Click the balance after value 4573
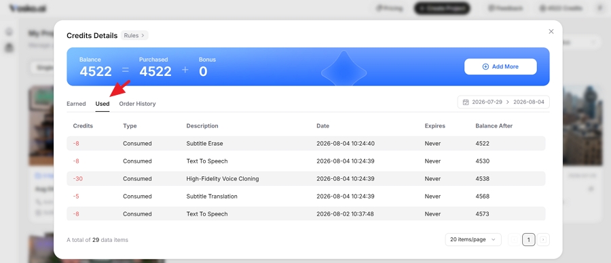This screenshot has width=611, height=263. 483,214
